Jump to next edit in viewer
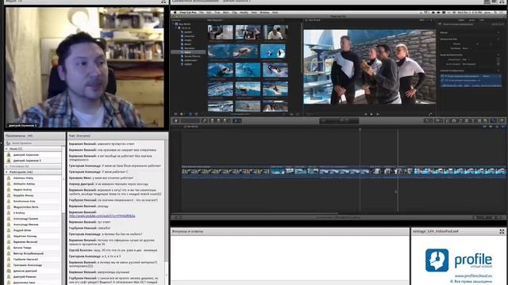Screen dimensions: 508x285 coord(378,114)
